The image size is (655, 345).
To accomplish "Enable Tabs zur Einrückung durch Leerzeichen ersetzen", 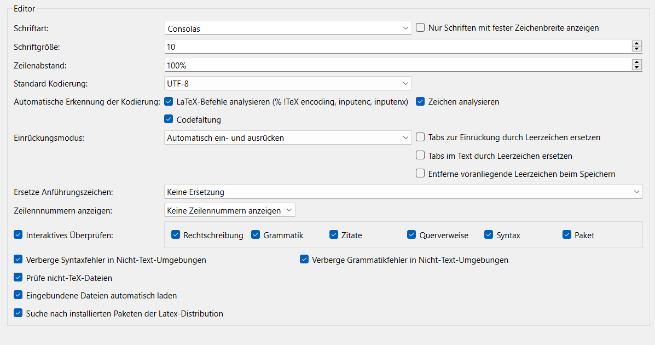I will 420,137.
